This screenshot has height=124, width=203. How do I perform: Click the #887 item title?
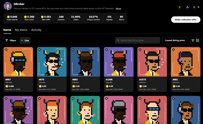pos(8,80)
